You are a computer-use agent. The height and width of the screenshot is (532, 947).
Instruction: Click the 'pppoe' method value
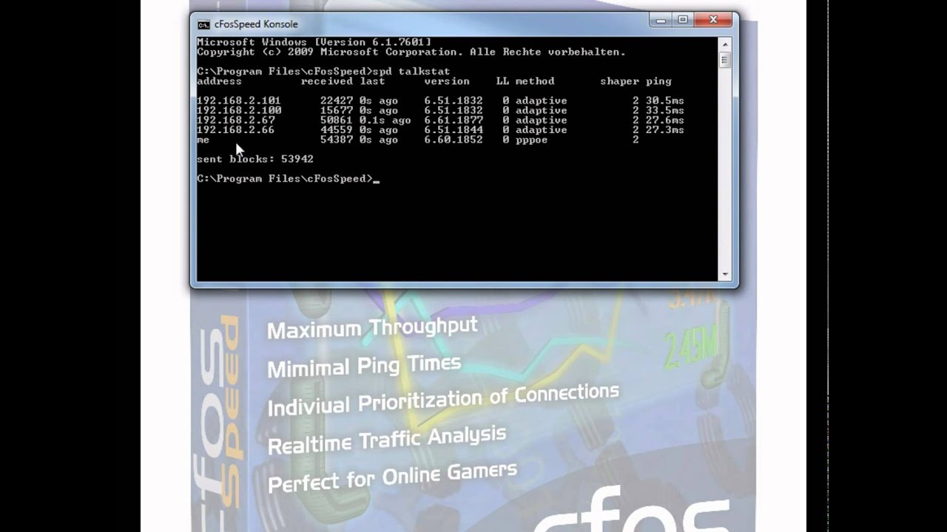(x=532, y=139)
